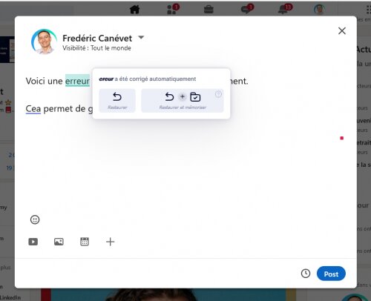Screen dimensions: 371x301
Task: Open Messaging chat bubble icon
Action: coord(247,9)
